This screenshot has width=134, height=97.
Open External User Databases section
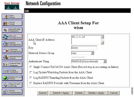12,64
